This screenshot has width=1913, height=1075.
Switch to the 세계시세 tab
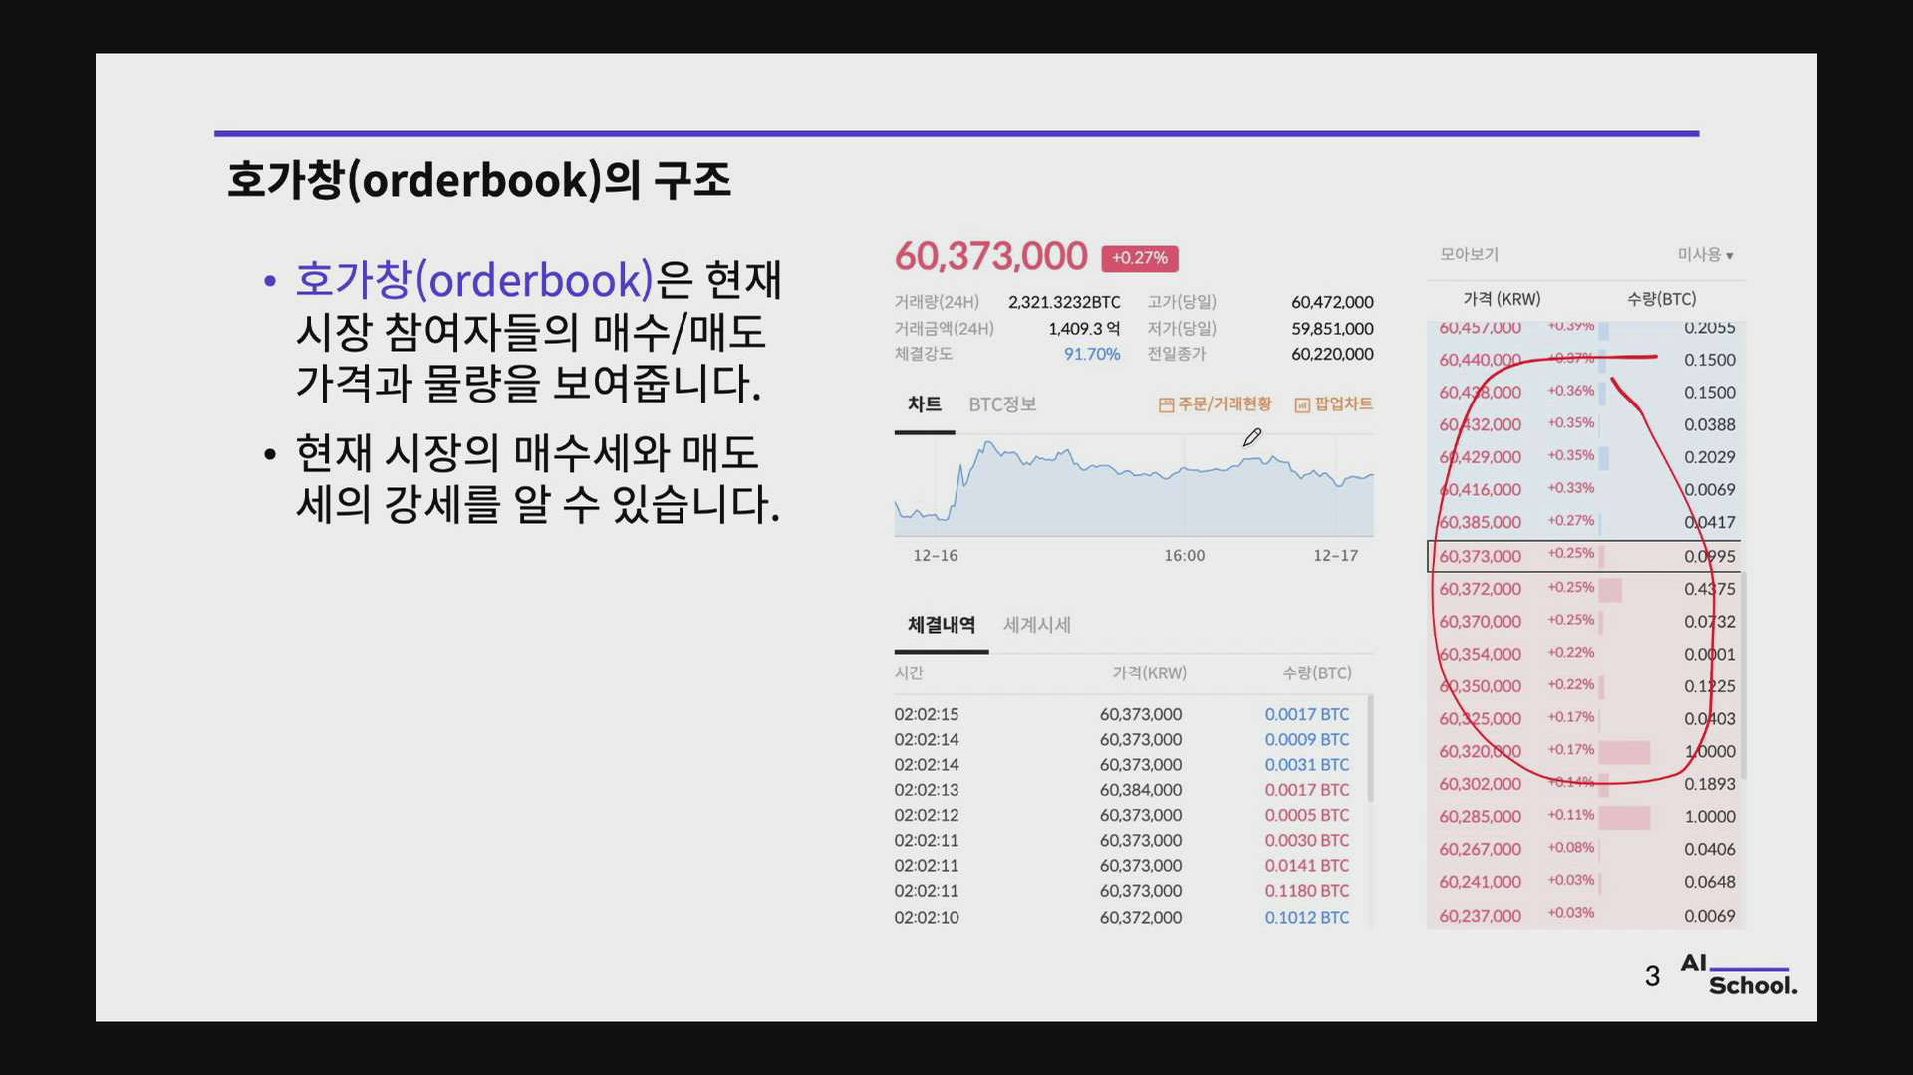pyautogui.click(x=1036, y=625)
